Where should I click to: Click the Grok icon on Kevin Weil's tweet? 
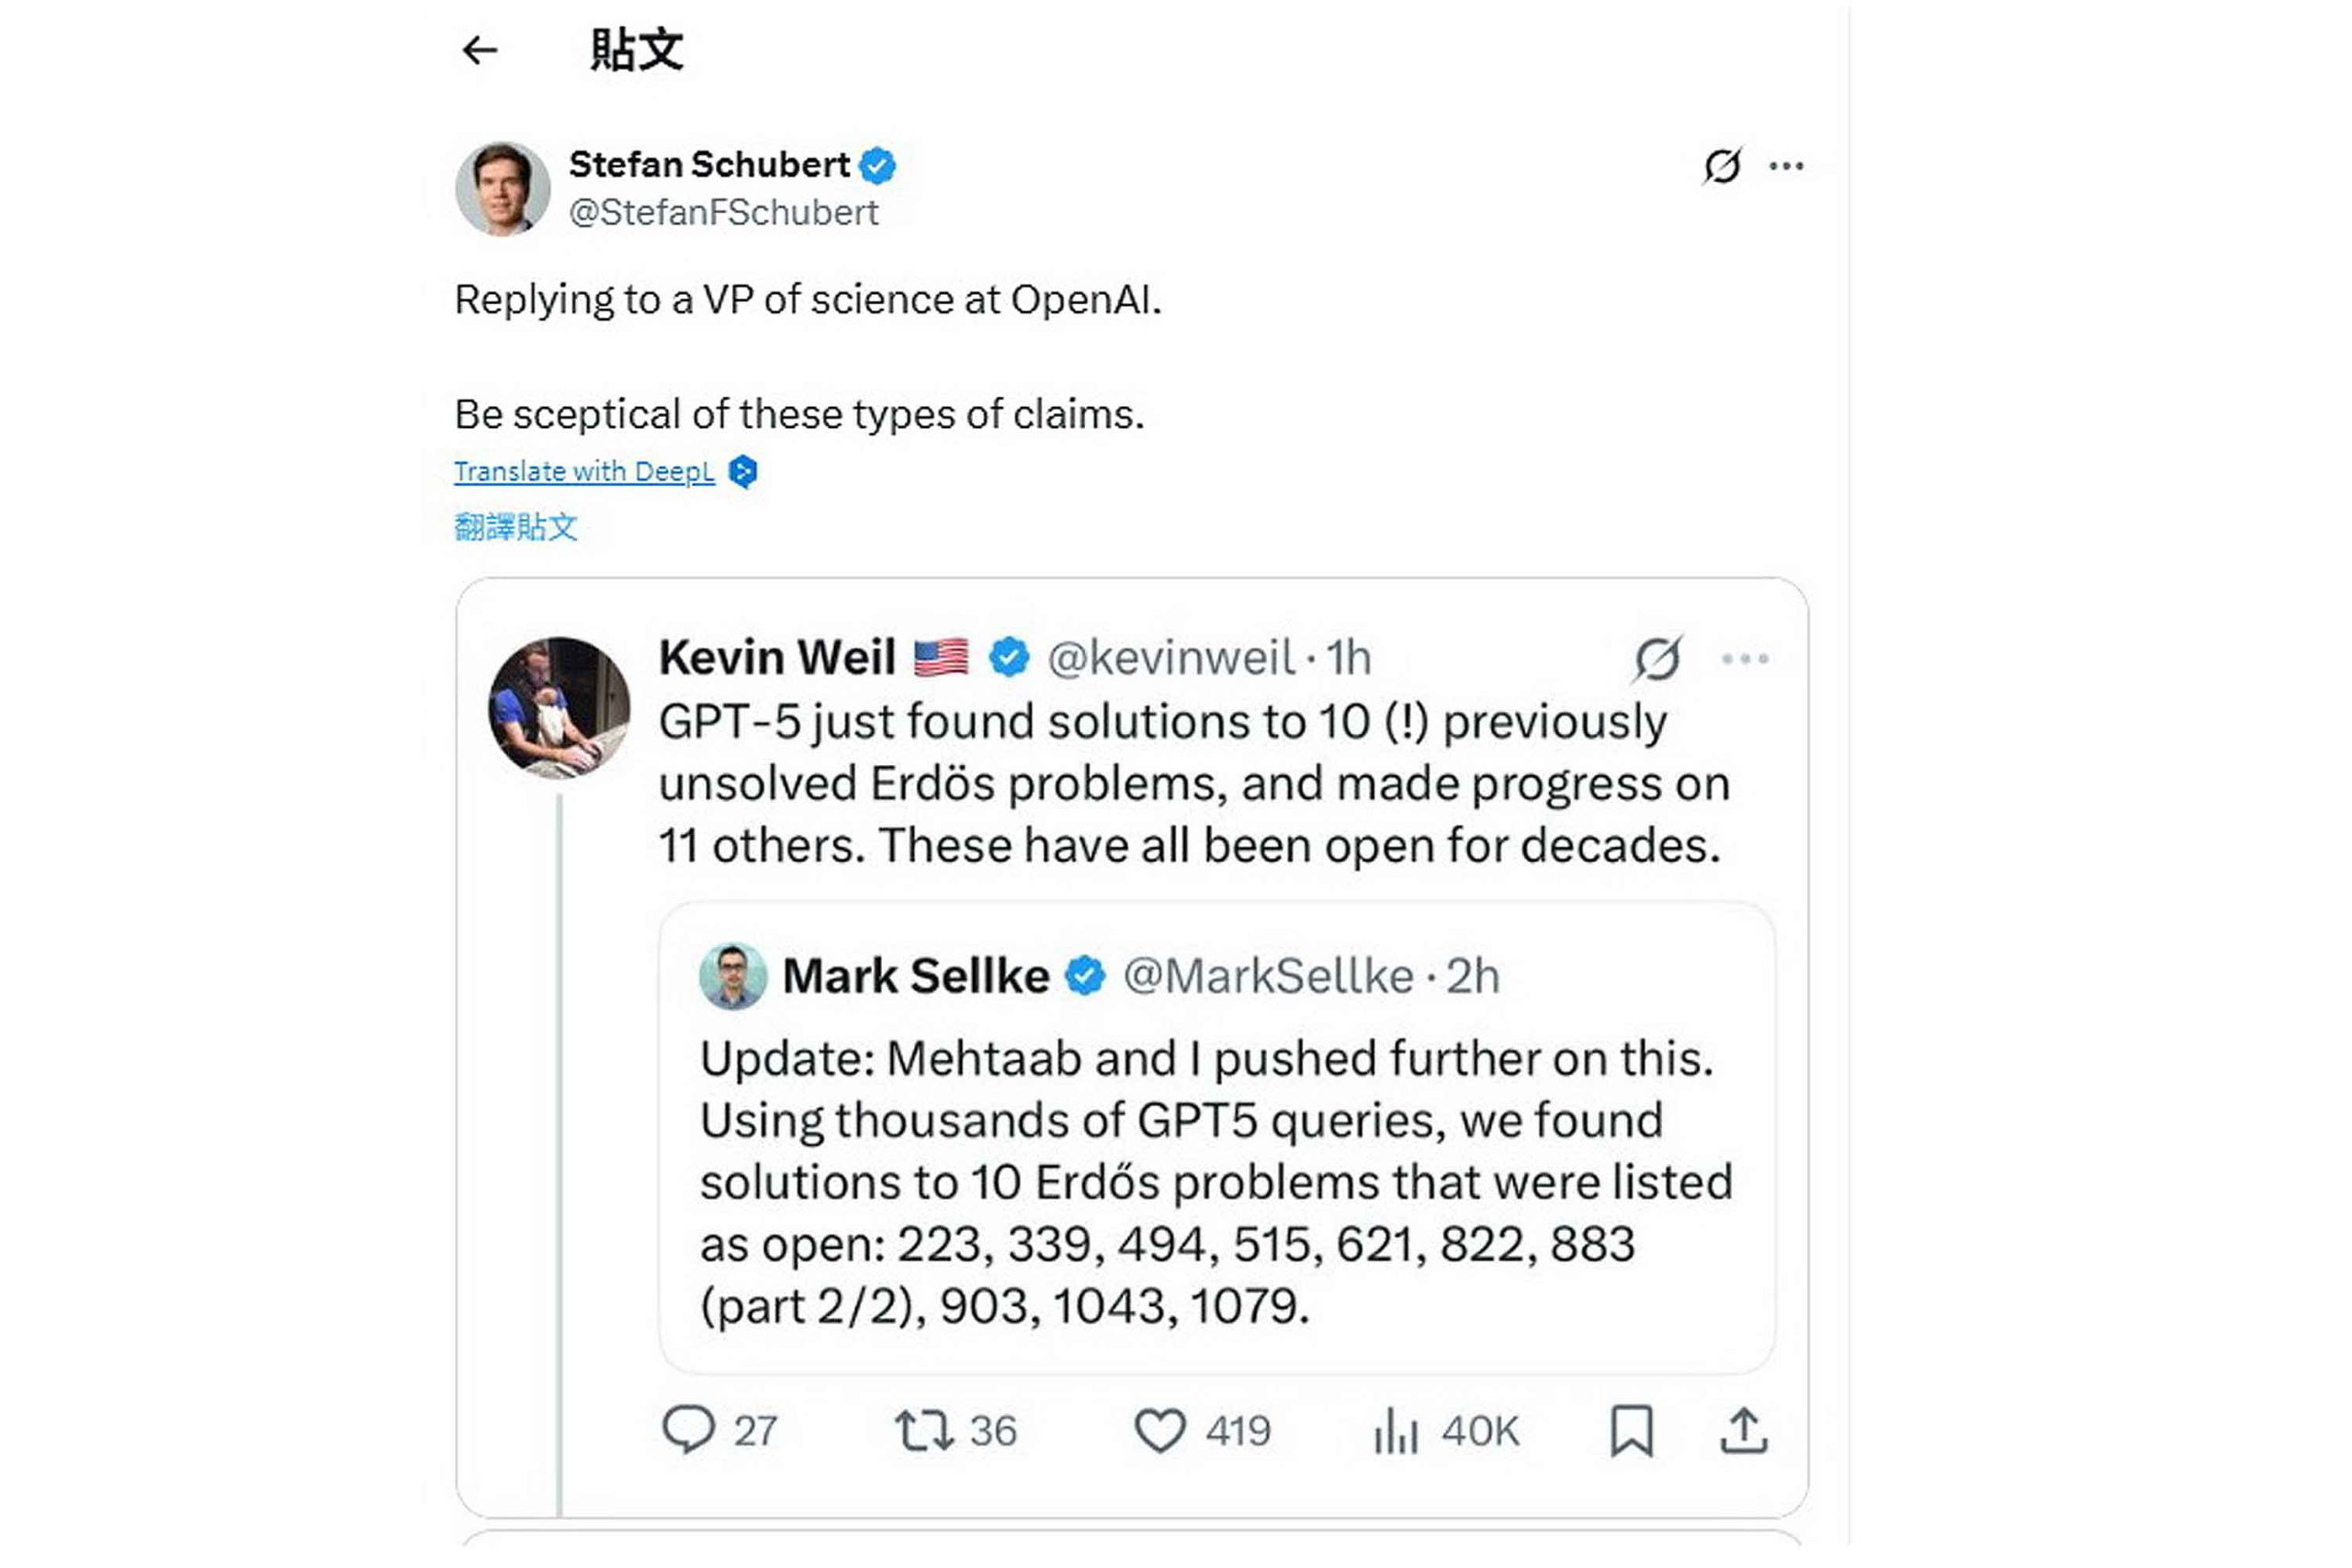[1657, 659]
